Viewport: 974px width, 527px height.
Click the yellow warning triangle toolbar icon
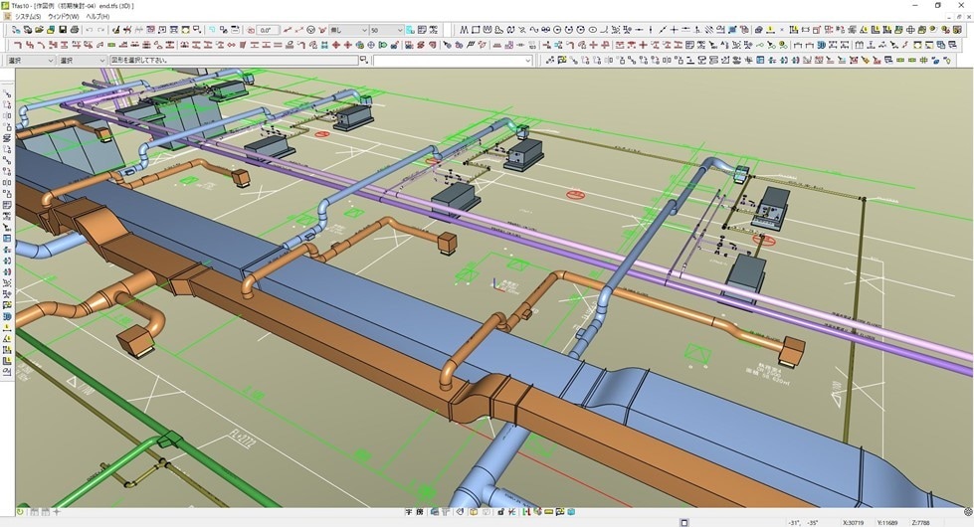click(864, 30)
